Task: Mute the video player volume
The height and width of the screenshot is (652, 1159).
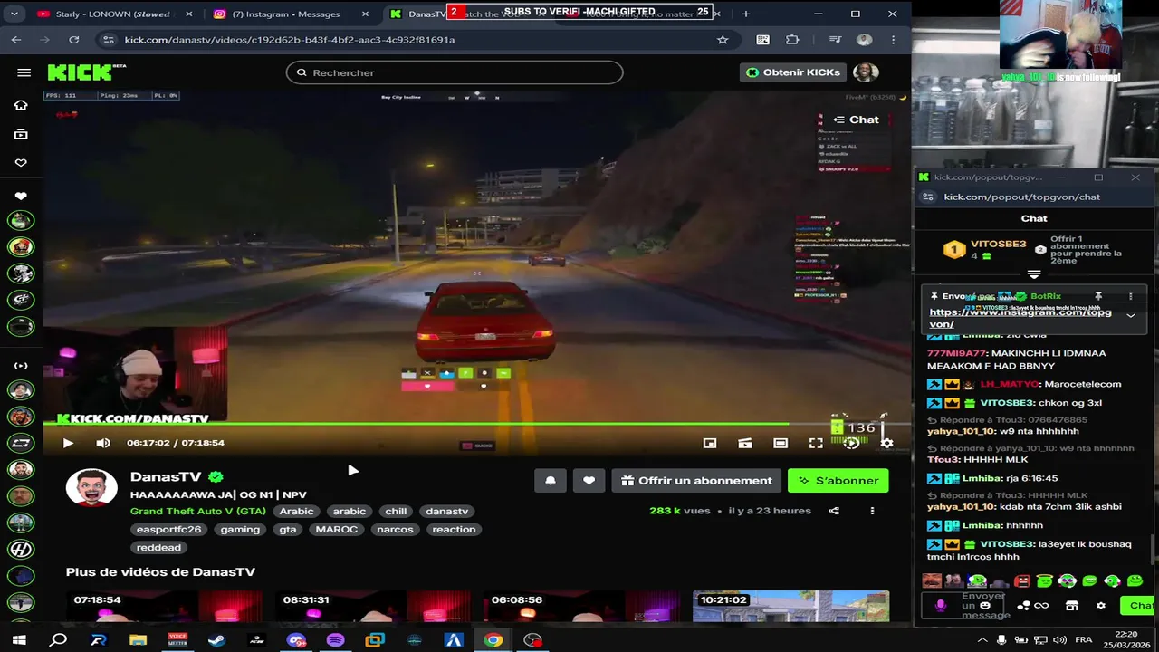Action: 103,443
